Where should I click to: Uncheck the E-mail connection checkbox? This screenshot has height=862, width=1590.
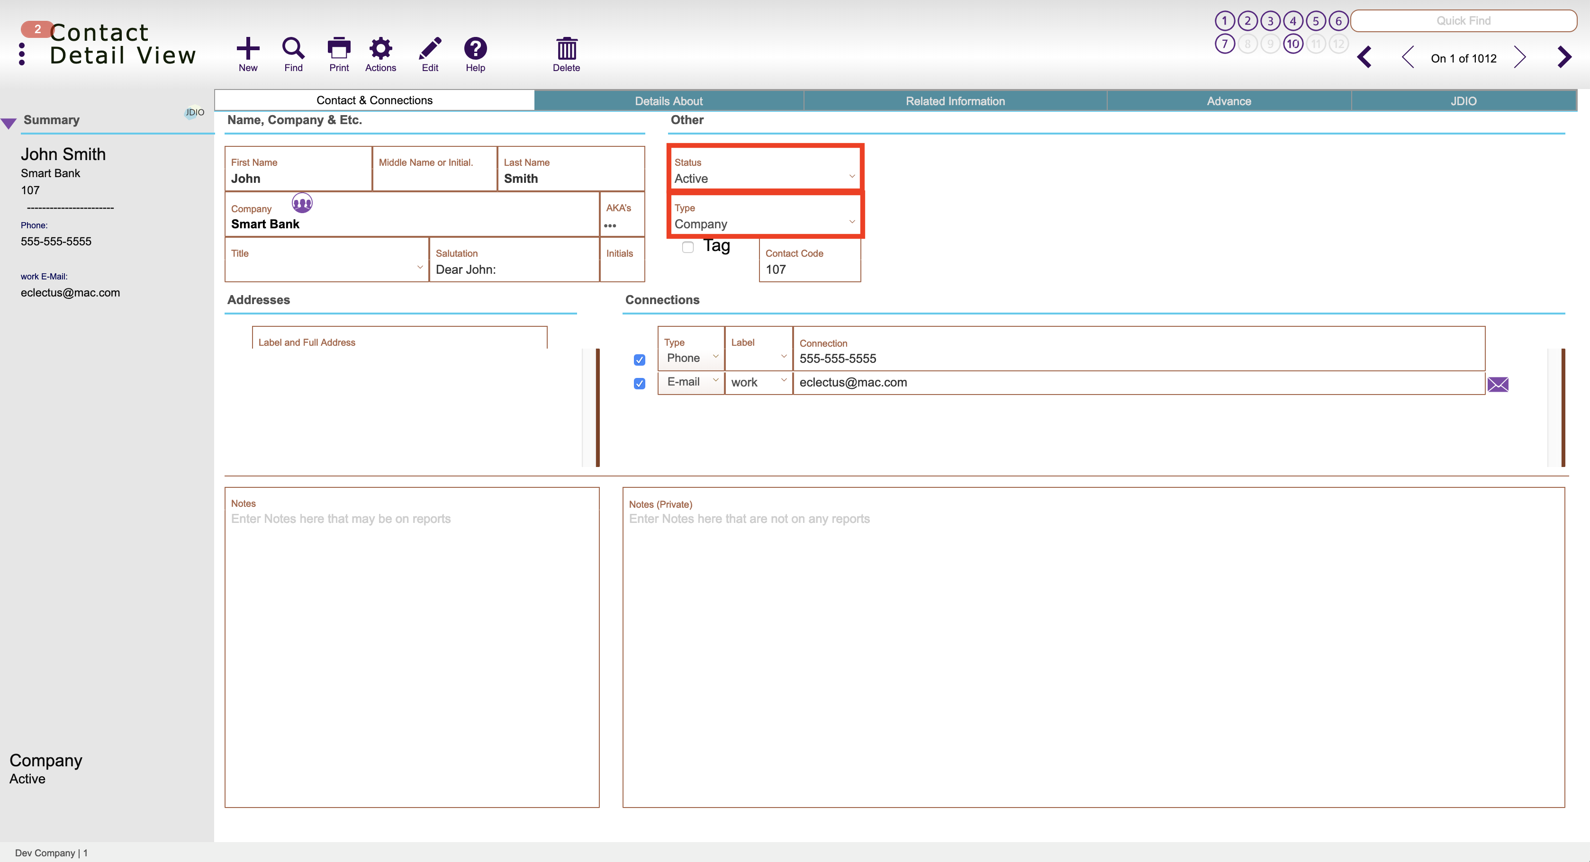[x=640, y=384]
